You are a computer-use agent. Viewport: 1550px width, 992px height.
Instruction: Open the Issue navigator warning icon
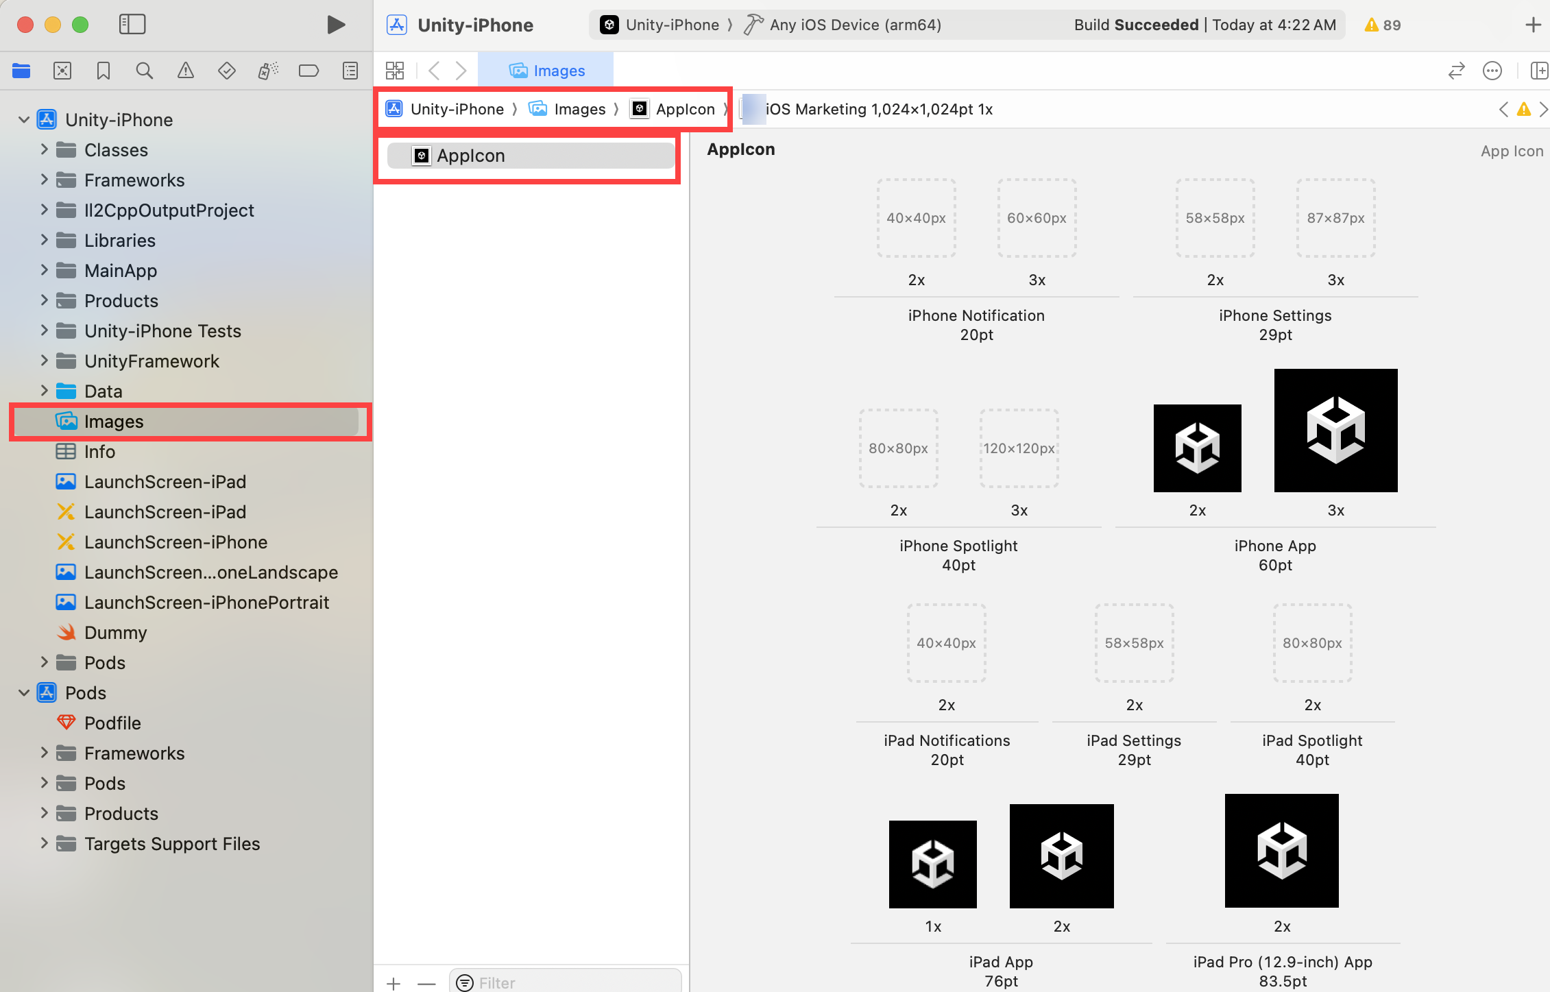point(185,71)
